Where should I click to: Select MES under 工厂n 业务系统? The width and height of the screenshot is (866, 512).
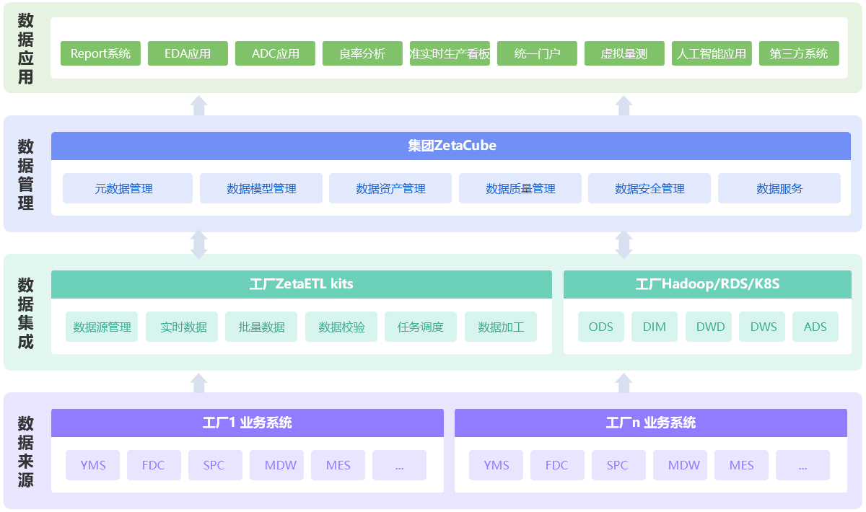741,465
